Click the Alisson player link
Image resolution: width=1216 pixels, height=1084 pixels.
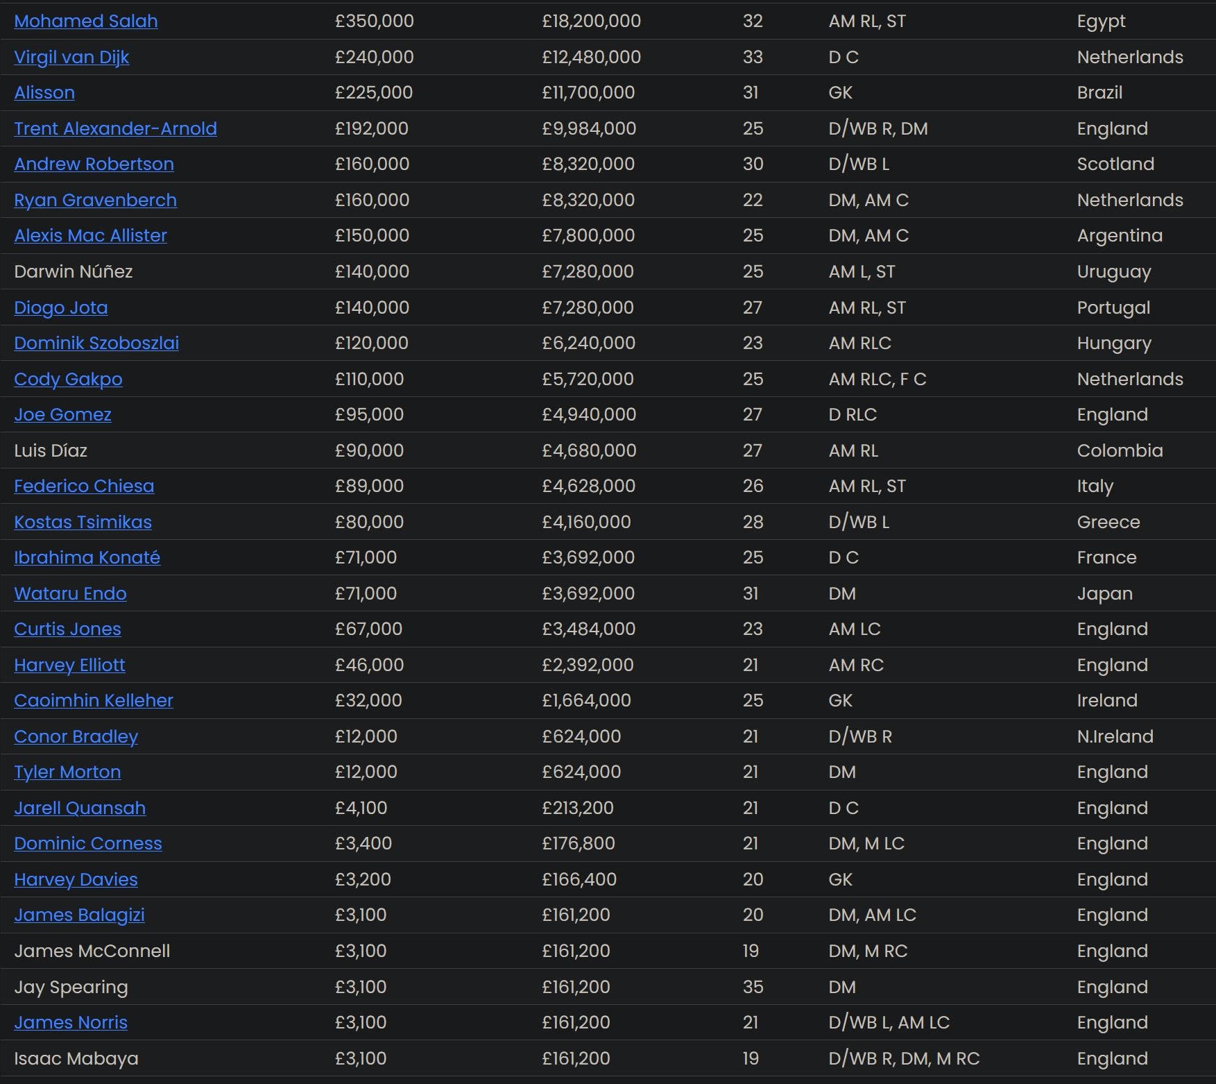44,92
